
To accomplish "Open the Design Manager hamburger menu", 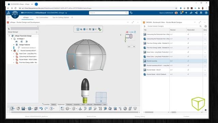I will coord(37,32).
